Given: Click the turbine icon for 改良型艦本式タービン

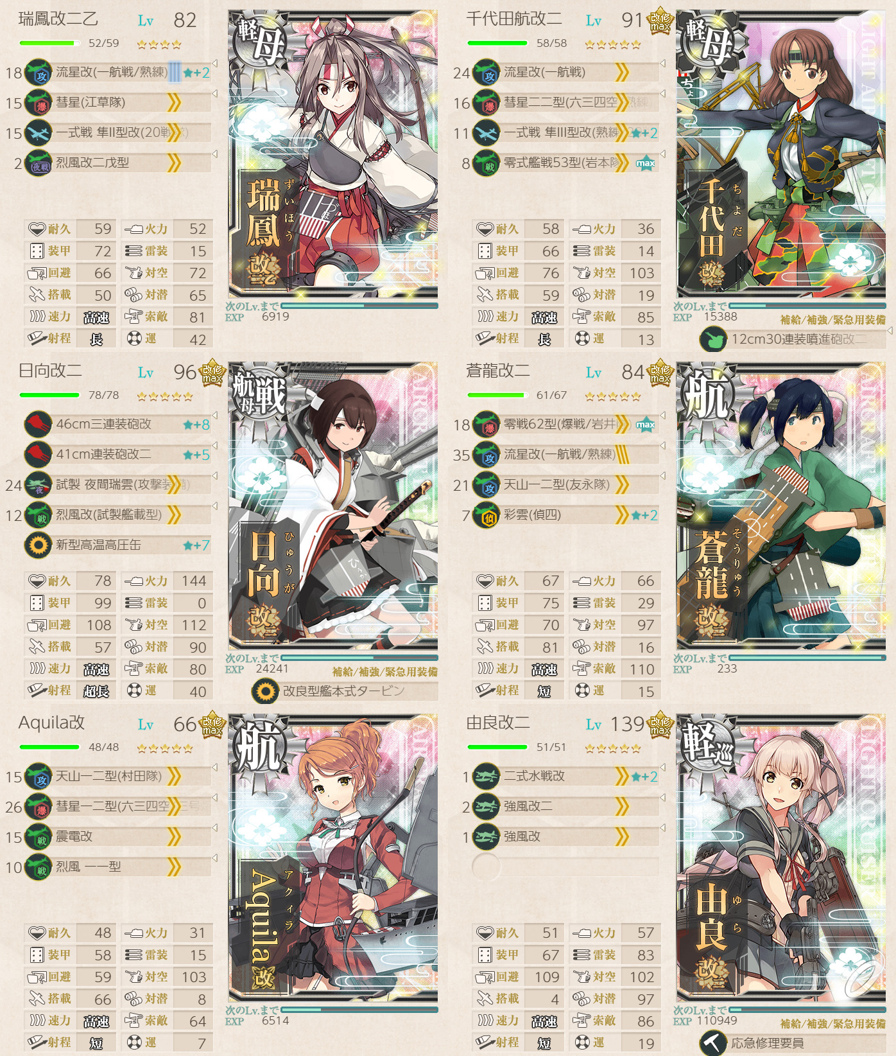Looking at the screenshot, I should click(265, 691).
